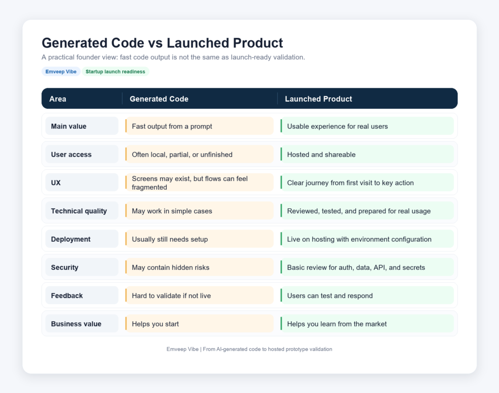
Task: Select the 'Feedback' row label
Action: (82, 295)
